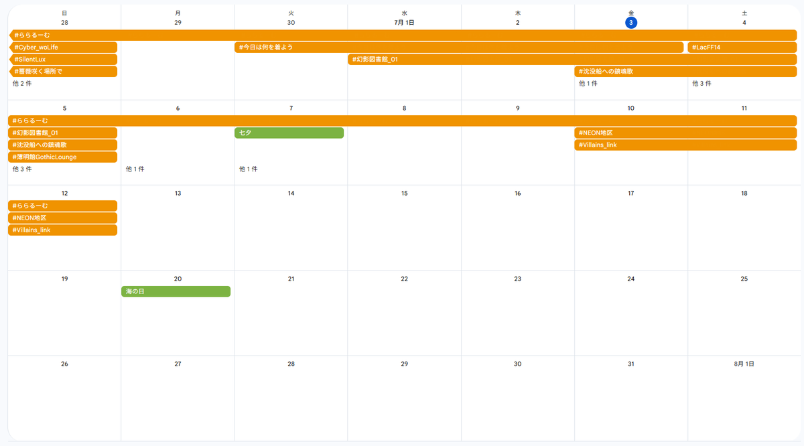Select date number 26
Viewport: 804px width, 446px height.
pos(64,364)
